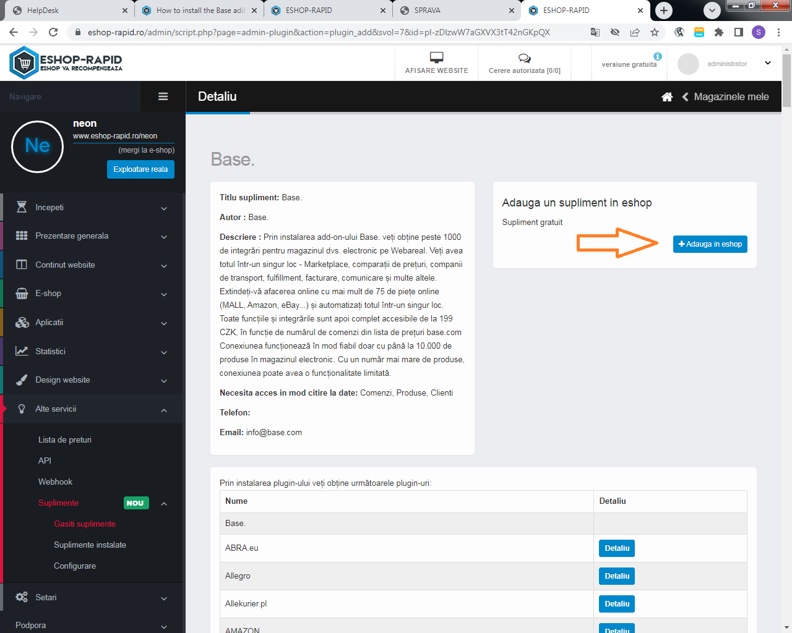Click the page vertical scrollbar

click(x=786, y=82)
